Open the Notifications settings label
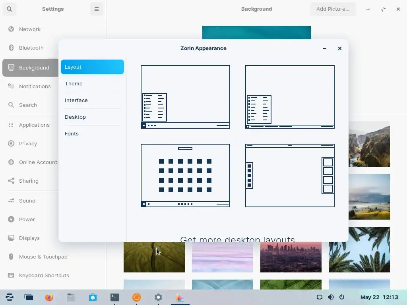The width and height of the screenshot is (407, 305). (35, 86)
